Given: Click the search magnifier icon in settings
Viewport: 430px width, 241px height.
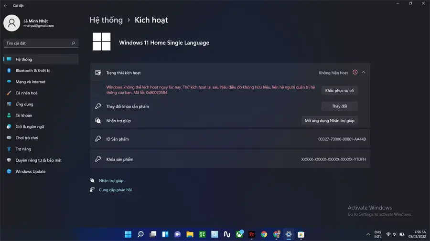Looking at the screenshot, I should 73,43.
